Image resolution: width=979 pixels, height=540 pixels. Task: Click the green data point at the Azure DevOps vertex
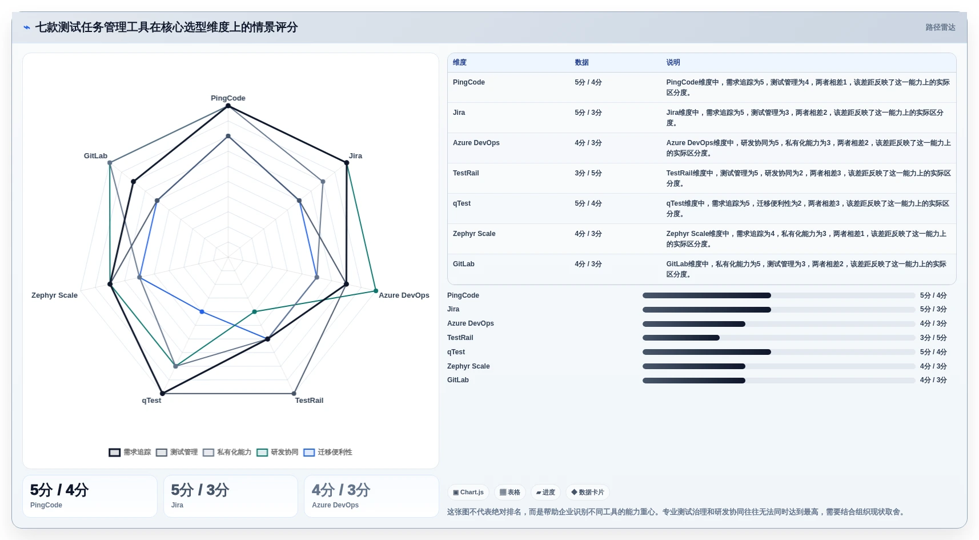tap(376, 291)
